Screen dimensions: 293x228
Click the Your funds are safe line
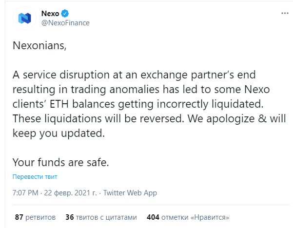click(61, 162)
